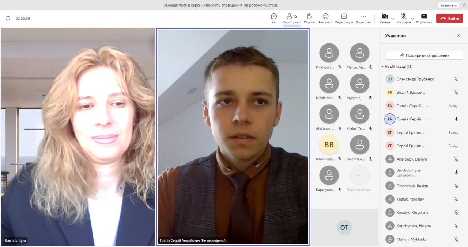
Task: Click the shield security icon beside timer
Action: pyautogui.click(x=8, y=18)
